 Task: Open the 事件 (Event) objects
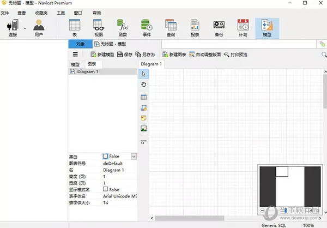point(147,28)
